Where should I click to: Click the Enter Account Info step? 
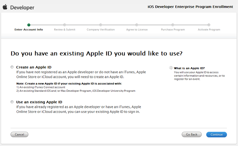[x=29, y=29]
